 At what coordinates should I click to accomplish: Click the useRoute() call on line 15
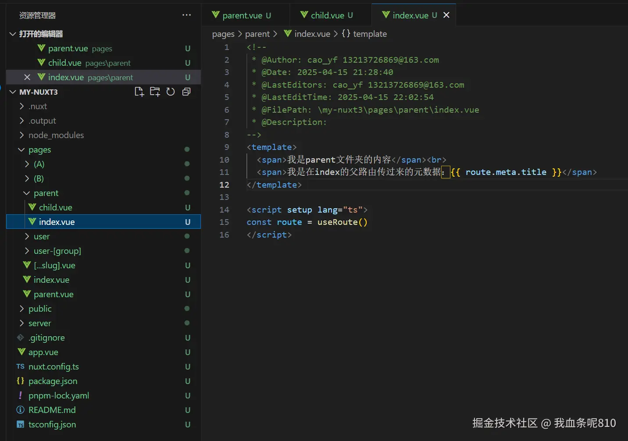343,222
